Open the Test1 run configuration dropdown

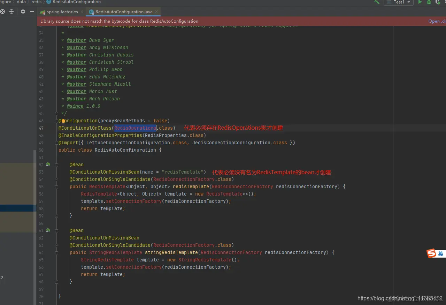click(399, 2)
